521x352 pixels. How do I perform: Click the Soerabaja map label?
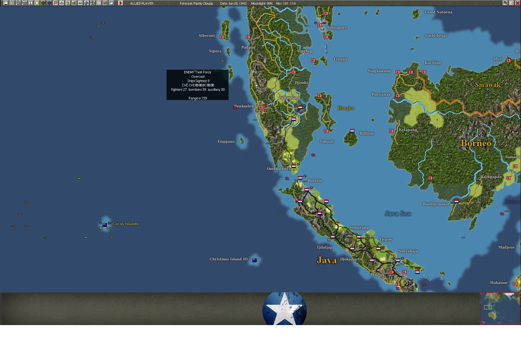click(x=408, y=251)
